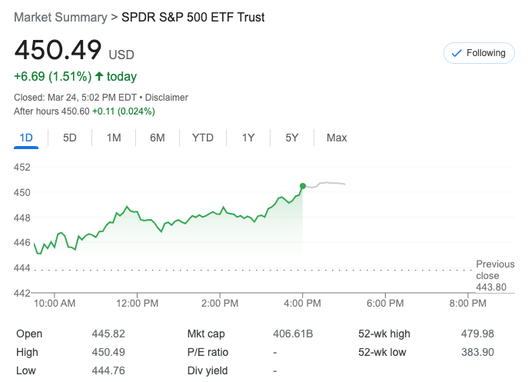Click the 450.49 current price
Viewport: 528px width, 382px height.
(x=58, y=50)
